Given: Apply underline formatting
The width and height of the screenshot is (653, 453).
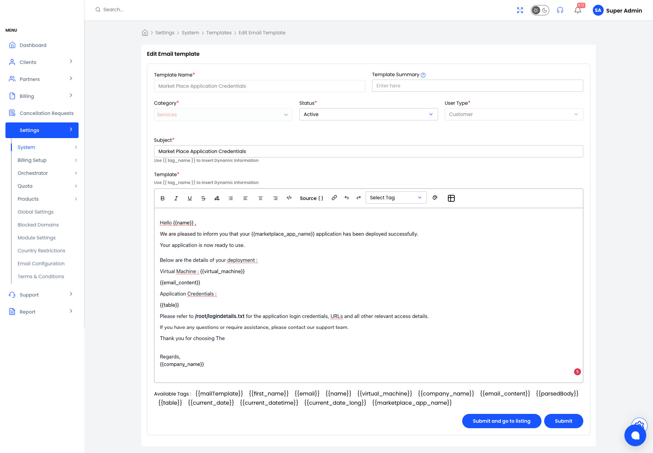Looking at the screenshot, I should click(x=190, y=198).
